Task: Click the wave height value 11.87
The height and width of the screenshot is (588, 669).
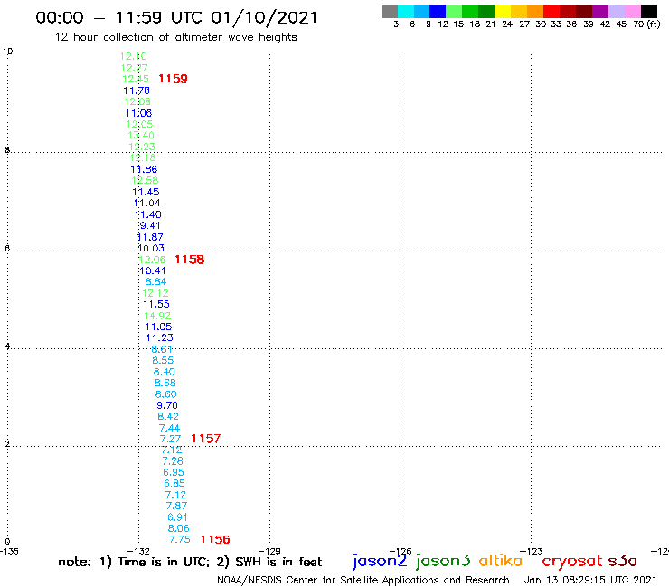Action: (150, 237)
